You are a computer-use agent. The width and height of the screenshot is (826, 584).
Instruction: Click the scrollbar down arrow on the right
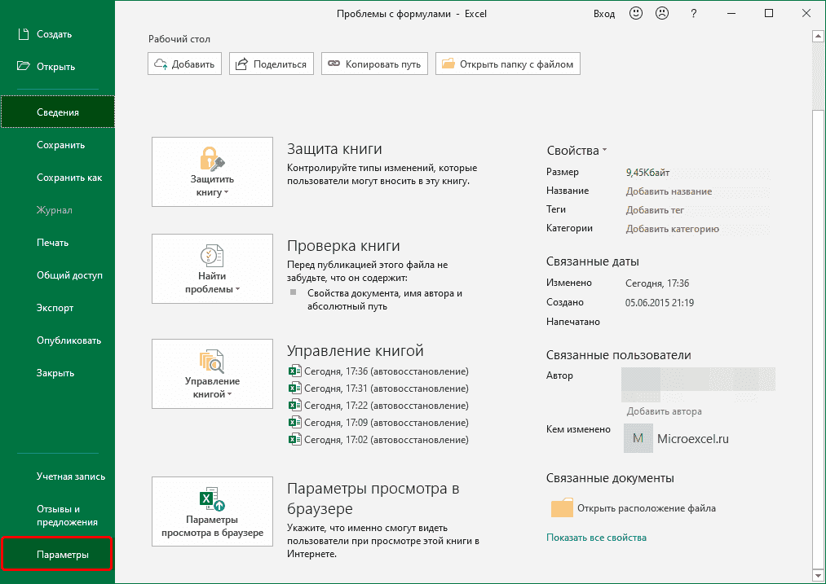pyautogui.click(x=817, y=576)
